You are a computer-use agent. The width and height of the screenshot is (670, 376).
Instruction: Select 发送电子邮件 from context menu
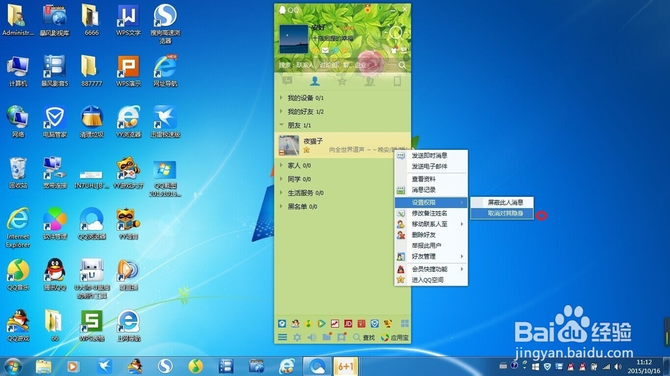(x=431, y=166)
